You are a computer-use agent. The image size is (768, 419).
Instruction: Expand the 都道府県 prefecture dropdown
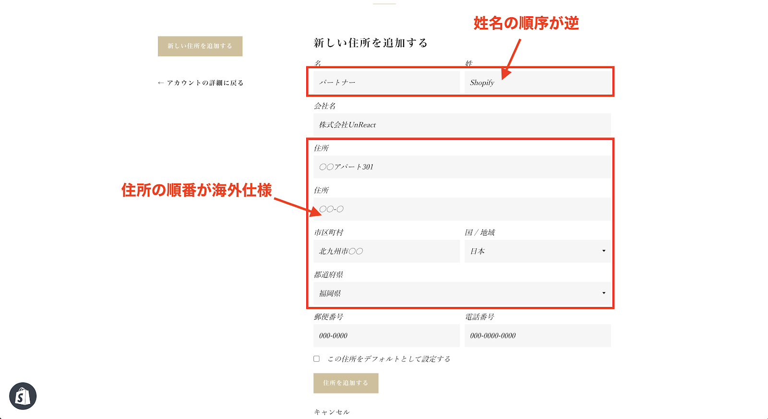(x=462, y=294)
